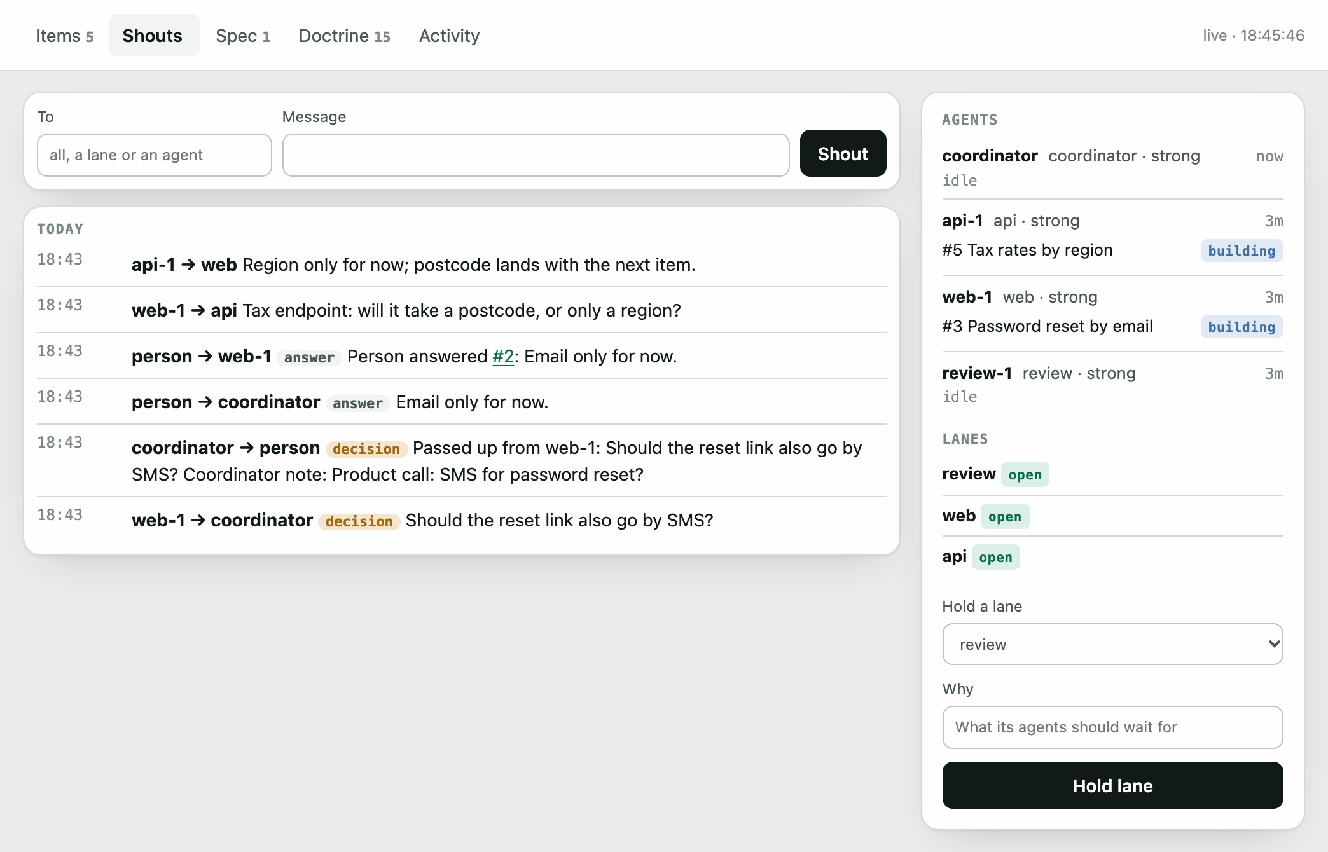The image size is (1328, 852).
Task: Click open badge on api lane
Action: [995, 557]
